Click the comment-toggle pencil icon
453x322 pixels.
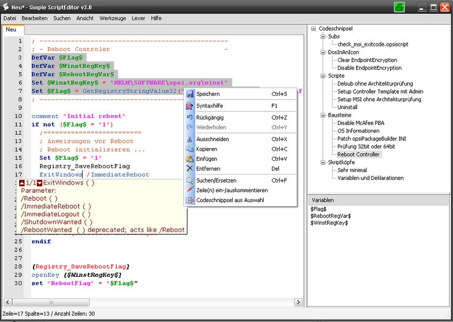pos(190,190)
